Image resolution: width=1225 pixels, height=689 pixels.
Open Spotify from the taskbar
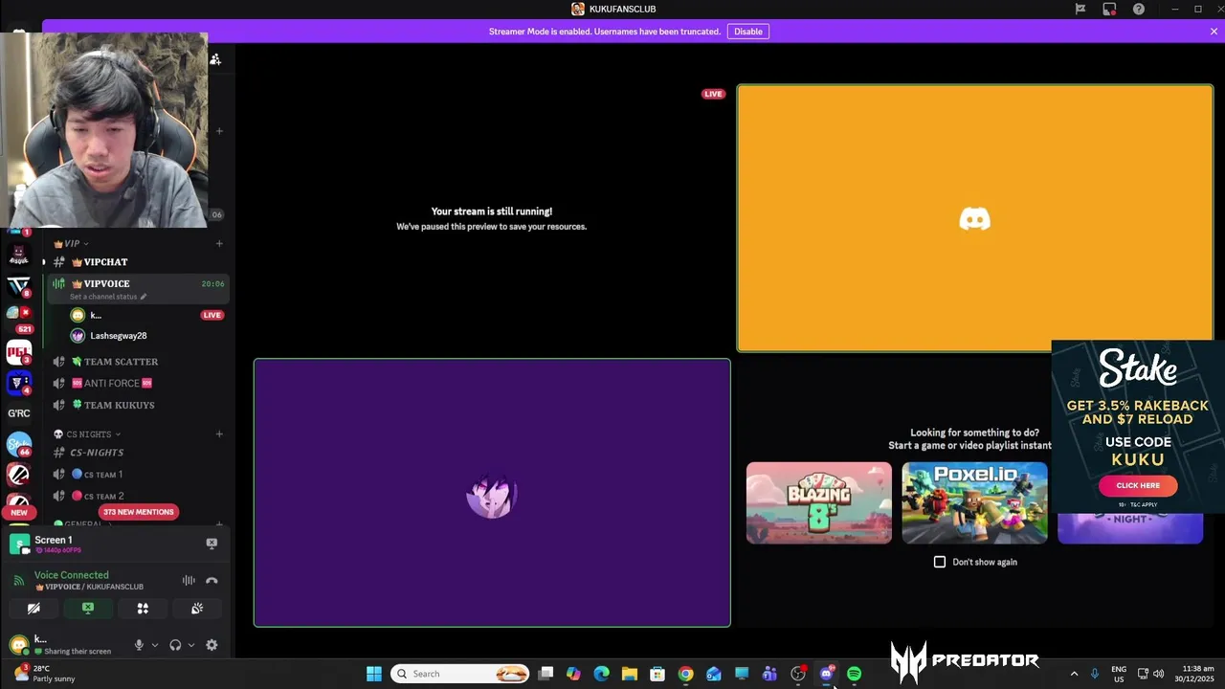click(x=854, y=674)
